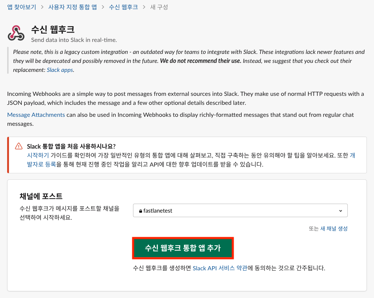Screen dimensions: 374x298
Task: Click the webhook logo icon
Action: coord(16,33)
